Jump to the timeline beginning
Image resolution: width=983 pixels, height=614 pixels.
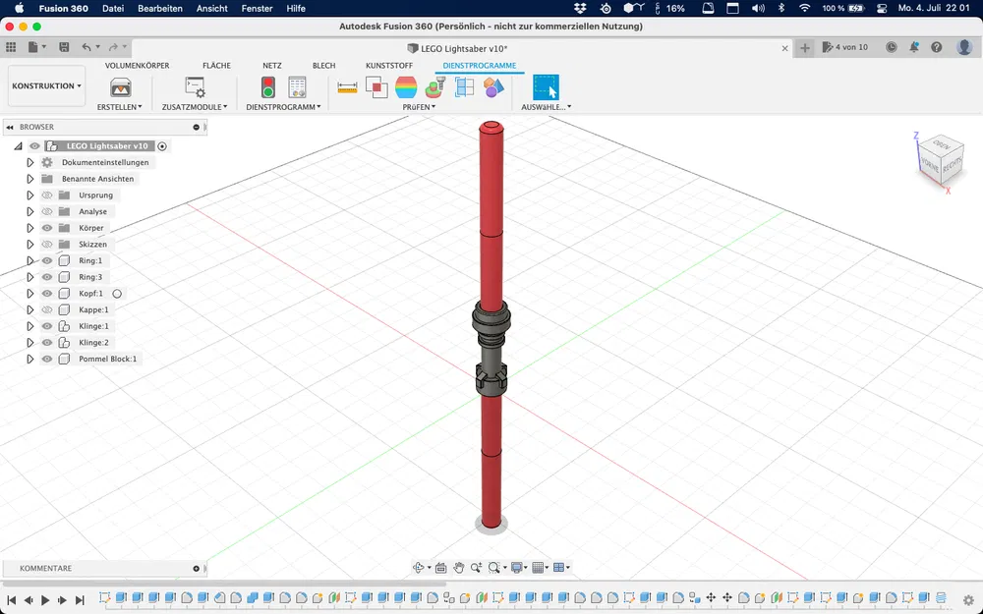[11, 599]
